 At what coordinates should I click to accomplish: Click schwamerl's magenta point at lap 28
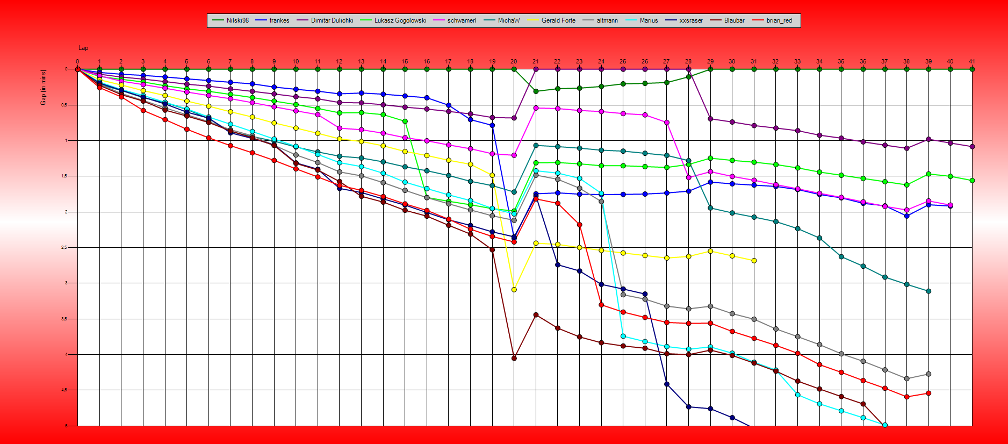(x=688, y=177)
